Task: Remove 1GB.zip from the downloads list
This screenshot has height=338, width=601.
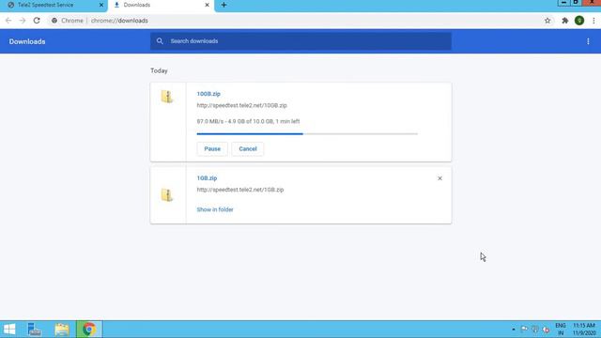Action: point(439,178)
